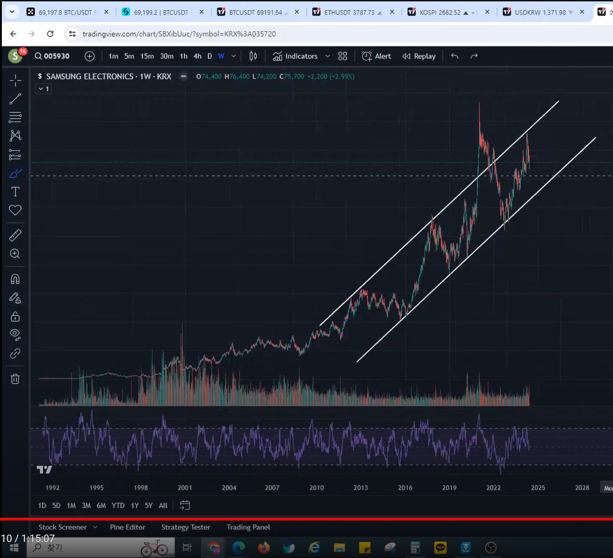
Task: Toggle hide all drawings eye icon
Action: 15,335
